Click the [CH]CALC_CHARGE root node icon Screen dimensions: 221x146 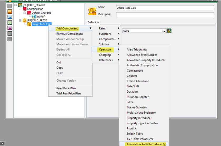click(20, 5)
